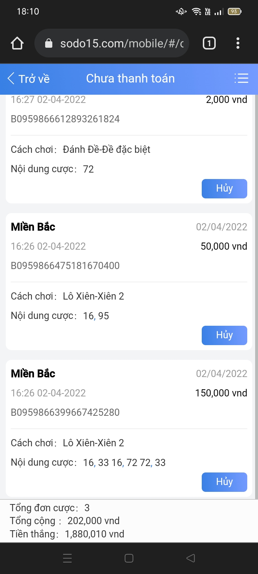Open the browser tab switcher
This screenshot has width=258, height=574.
[209, 43]
